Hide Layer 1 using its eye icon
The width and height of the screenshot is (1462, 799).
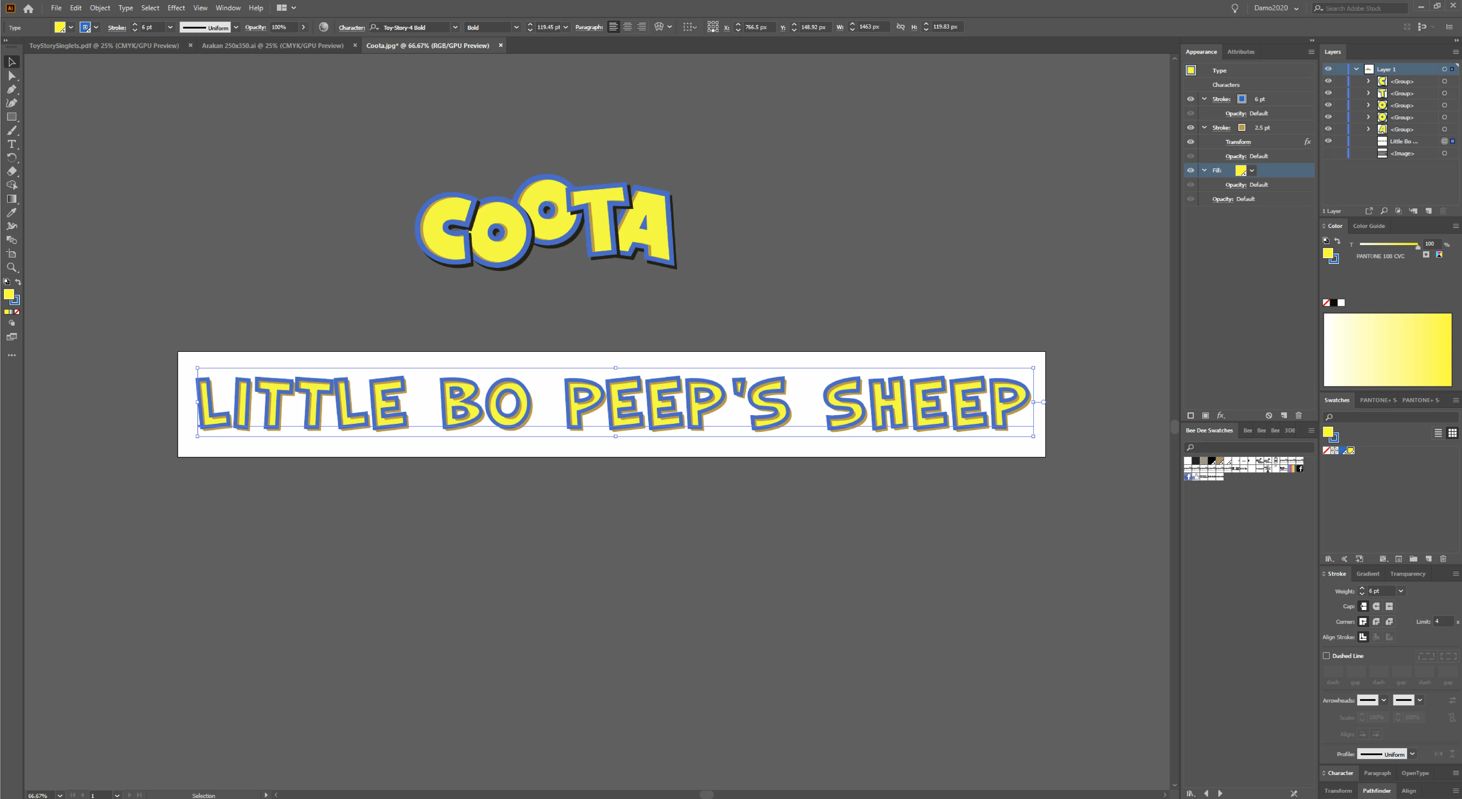click(x=1328, y=69)
